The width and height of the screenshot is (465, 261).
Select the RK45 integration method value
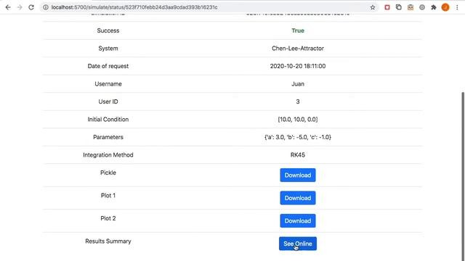pyautogui.click(x=298, y=154)
